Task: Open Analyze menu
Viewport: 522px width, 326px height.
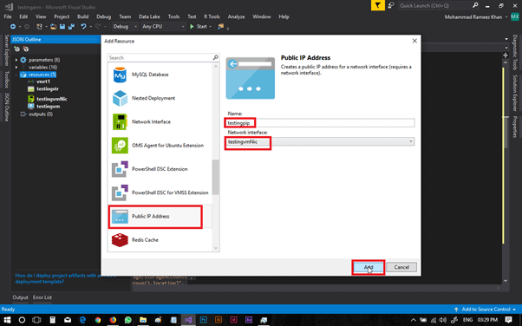Action: [236, 16]
